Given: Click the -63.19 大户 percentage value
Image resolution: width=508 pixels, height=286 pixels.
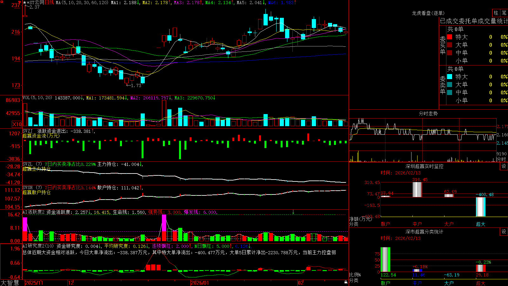Looking at the screenshot, I should coord(451,275).
